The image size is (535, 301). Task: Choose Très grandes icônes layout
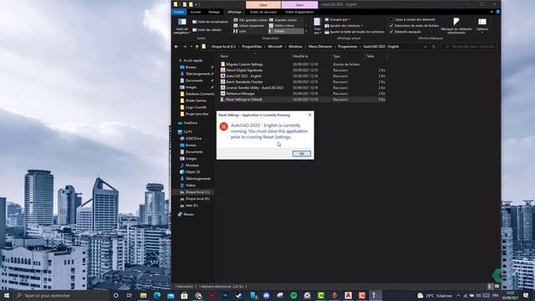251,20
